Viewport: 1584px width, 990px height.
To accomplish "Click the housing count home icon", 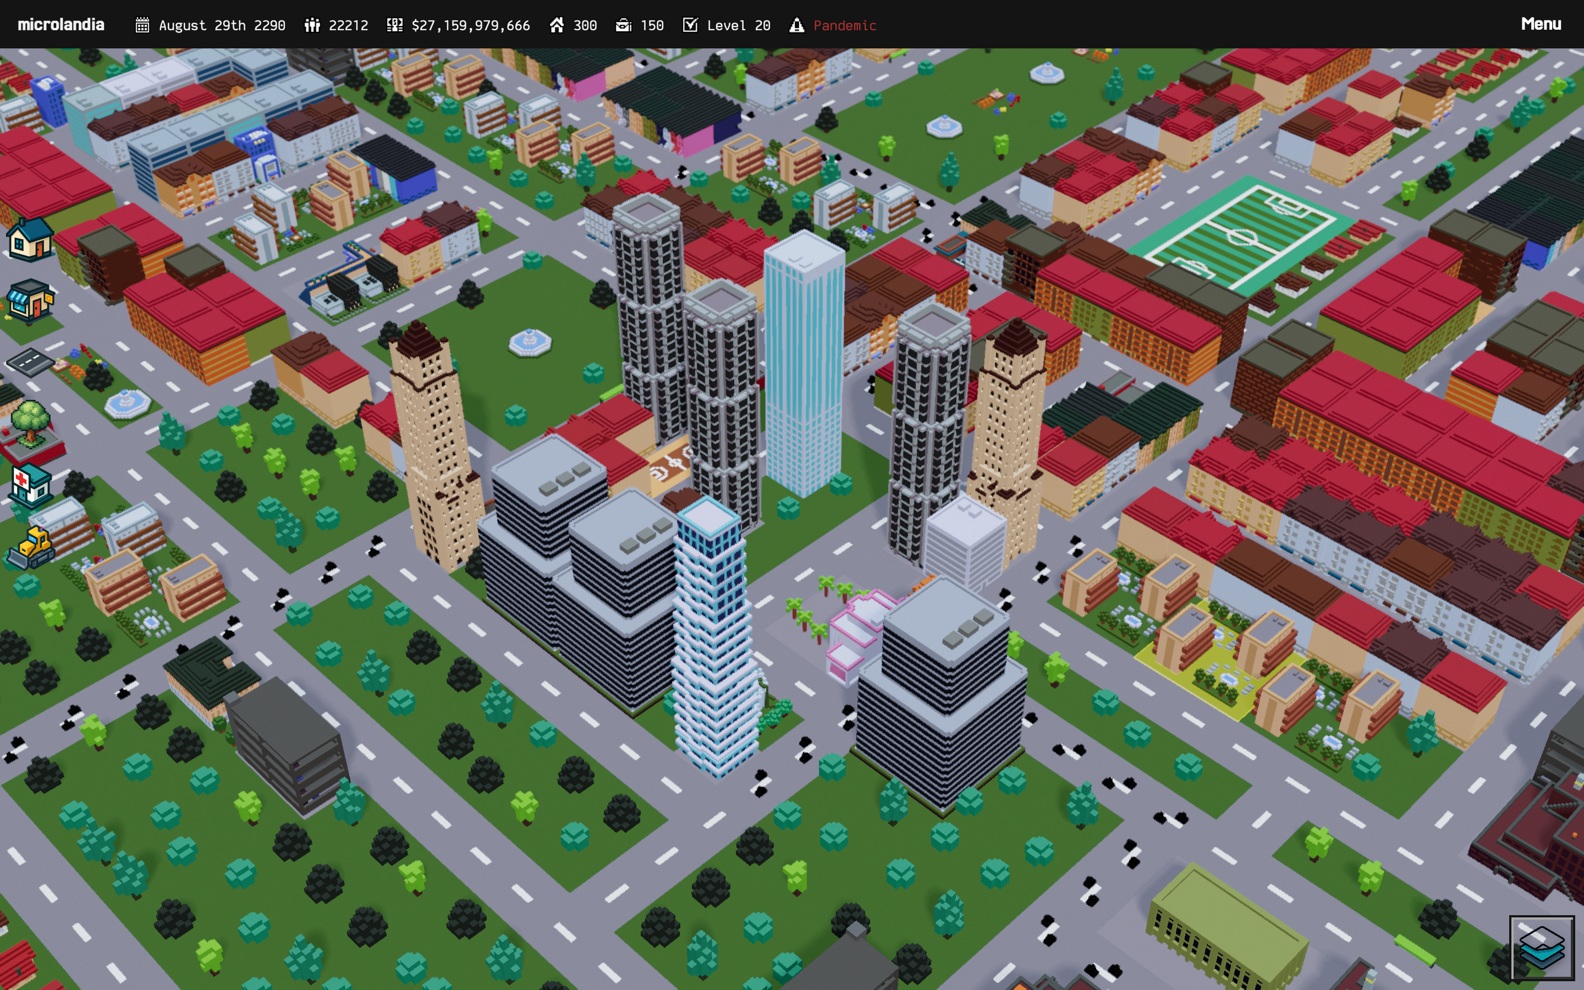I will coord(557,25).
